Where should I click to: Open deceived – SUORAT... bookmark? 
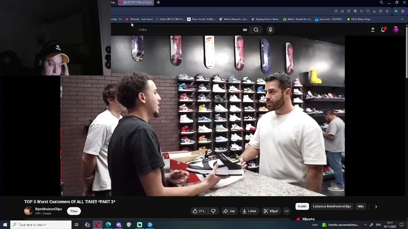point(329,19)
